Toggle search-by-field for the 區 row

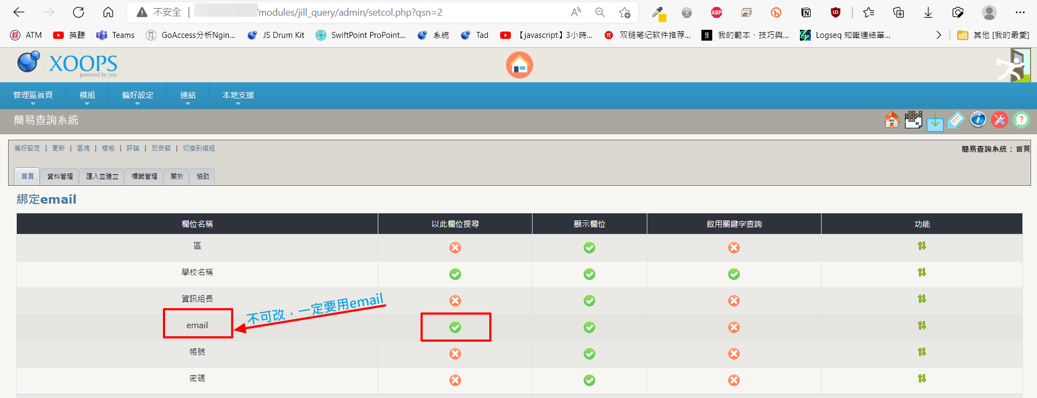[x=455, y=247]
